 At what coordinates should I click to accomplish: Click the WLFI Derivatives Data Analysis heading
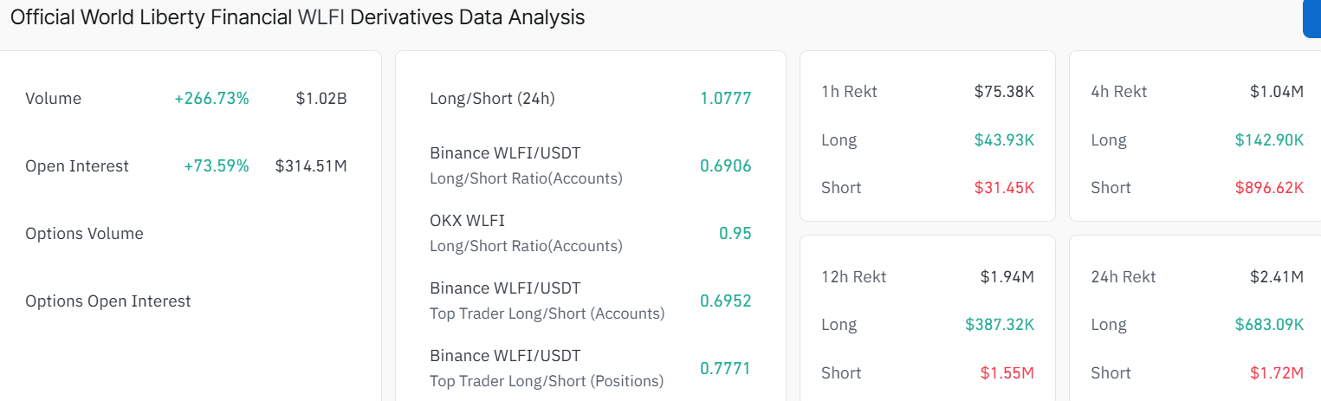[x=297, y=17]
